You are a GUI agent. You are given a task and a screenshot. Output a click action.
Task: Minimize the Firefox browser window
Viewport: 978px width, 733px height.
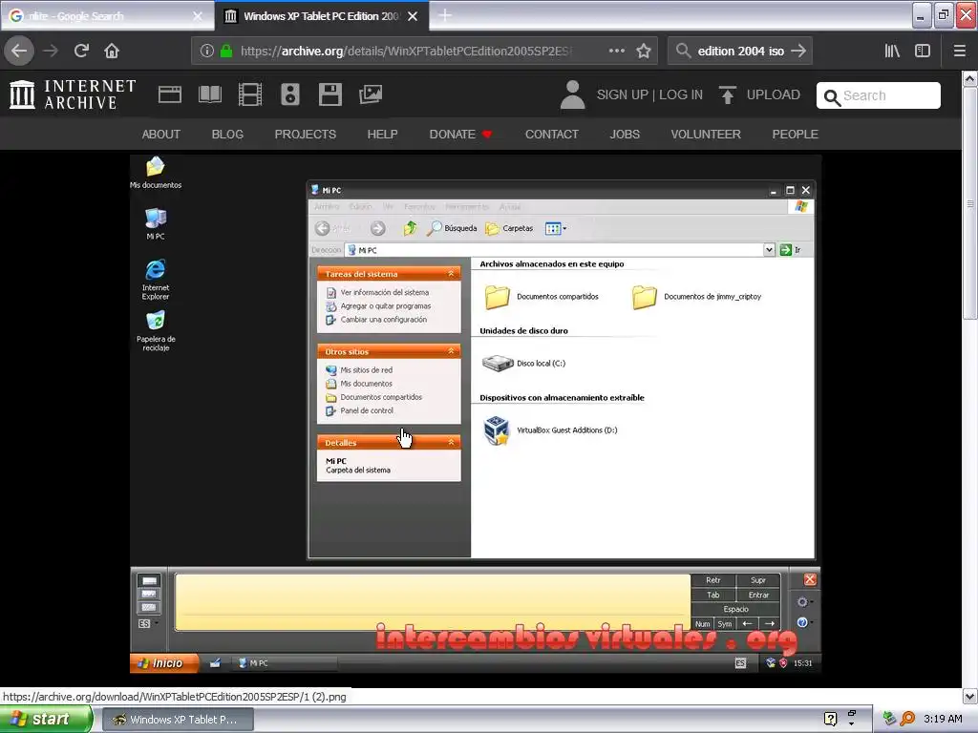click(922, 16)
